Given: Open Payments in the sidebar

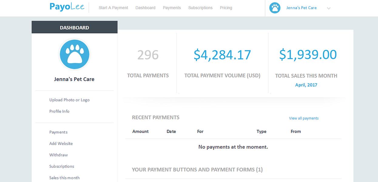Looking at the screenshot, I should (59, 132).
